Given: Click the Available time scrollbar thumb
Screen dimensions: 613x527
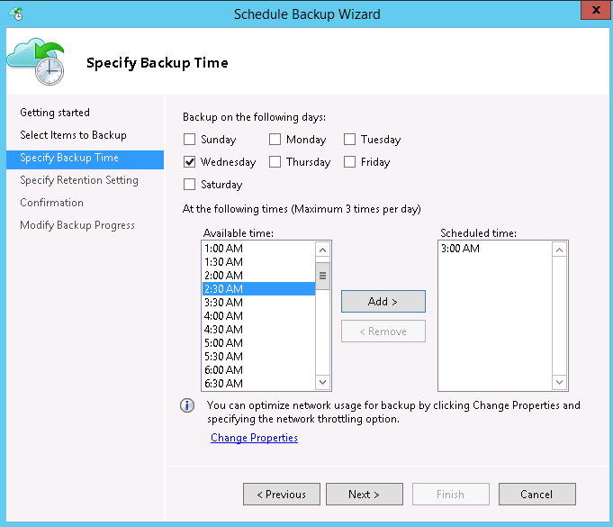Looking at the screenshot, I should pyautogui.click(x=322, y=276).
